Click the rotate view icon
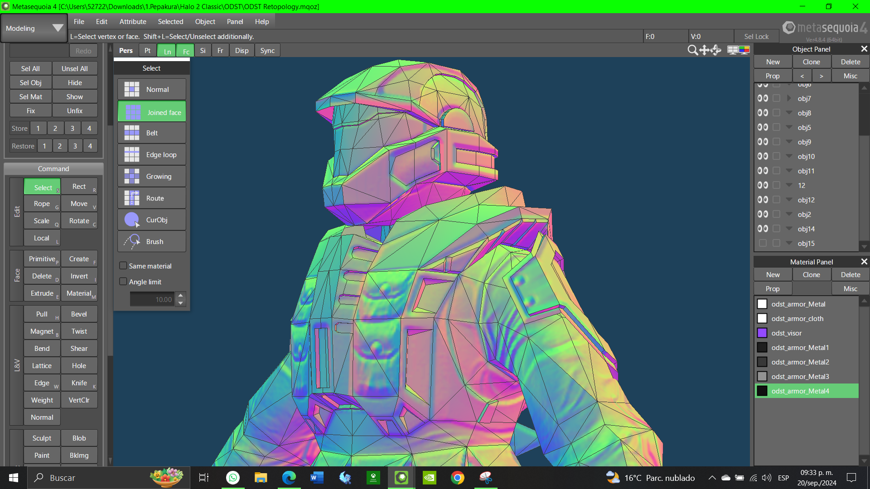This screenshot has width=870, height=489. coord(716,50)
